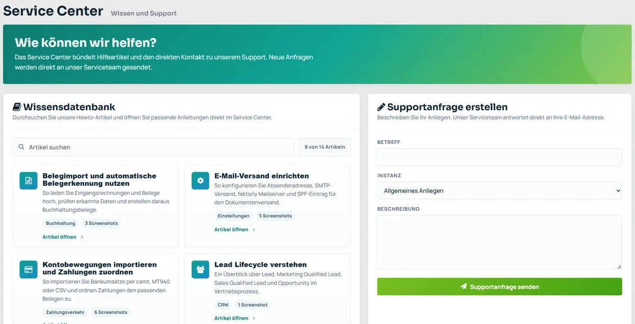635x324 pixels.
Task: Click chevron after E-Mail-Versand Artikel öffnen
Action: [x=254, y=230]
